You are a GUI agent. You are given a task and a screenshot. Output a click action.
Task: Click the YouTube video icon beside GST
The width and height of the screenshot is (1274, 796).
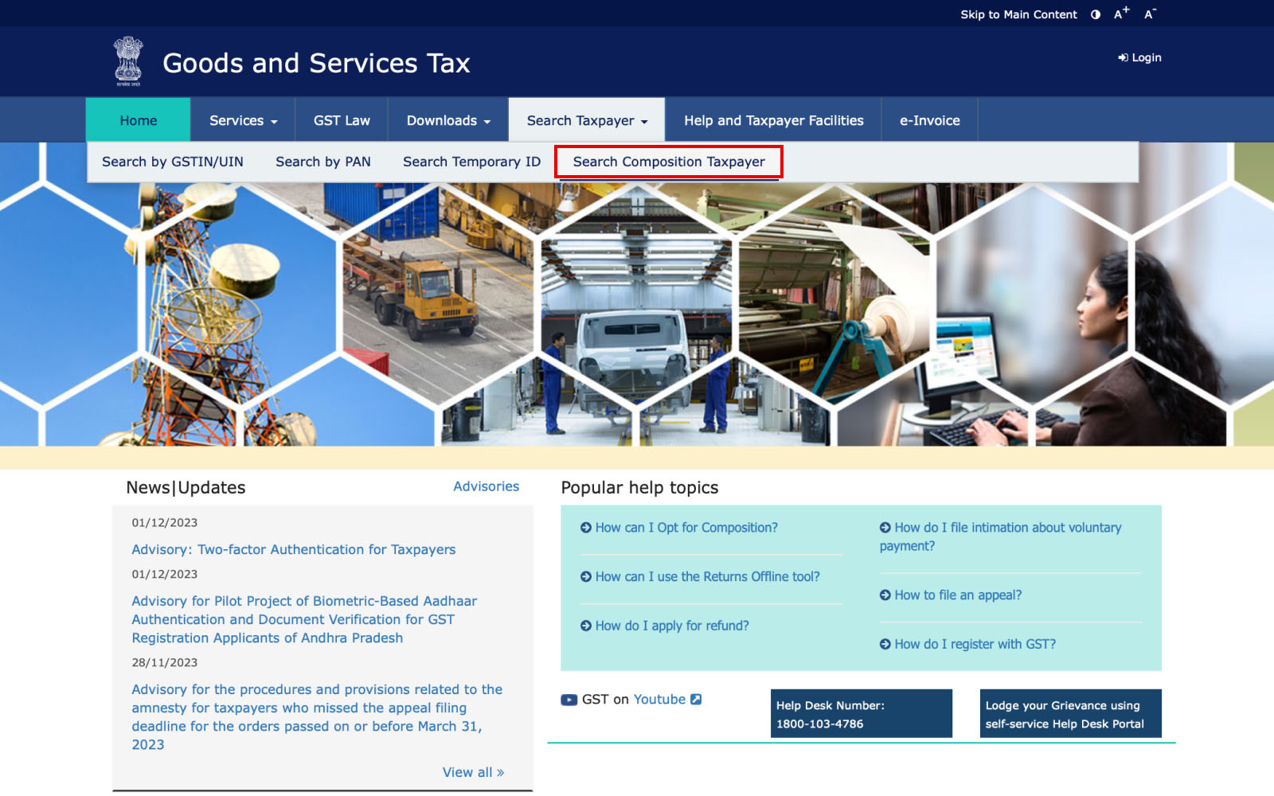coord(569,700)
